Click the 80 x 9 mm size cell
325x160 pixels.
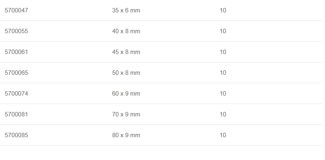tap(126, 135)
